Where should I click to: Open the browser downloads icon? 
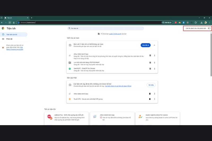coord(201,22)
